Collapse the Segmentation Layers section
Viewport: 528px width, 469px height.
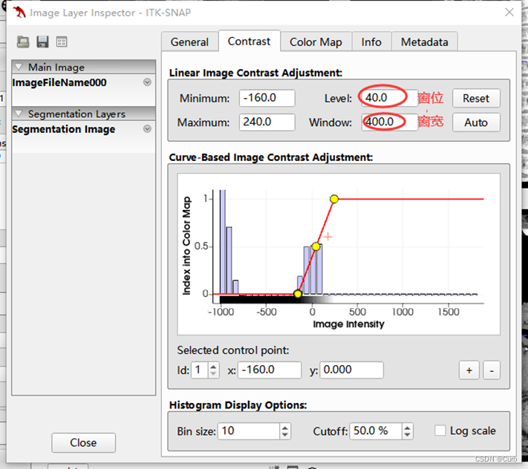click(19, 114)
